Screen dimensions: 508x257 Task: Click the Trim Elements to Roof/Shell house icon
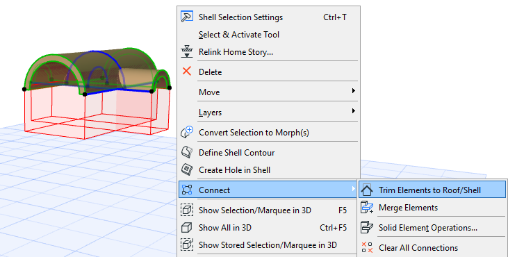click(x=367, y=190)
